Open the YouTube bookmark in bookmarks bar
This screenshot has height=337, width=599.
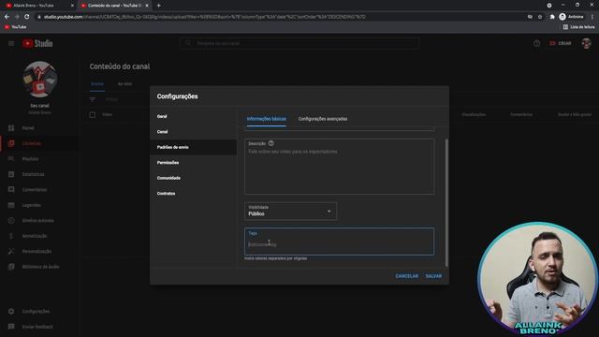pos(15,27)
